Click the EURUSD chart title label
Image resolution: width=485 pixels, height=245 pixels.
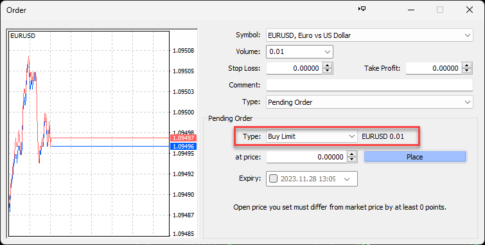(x=23, y=36)
